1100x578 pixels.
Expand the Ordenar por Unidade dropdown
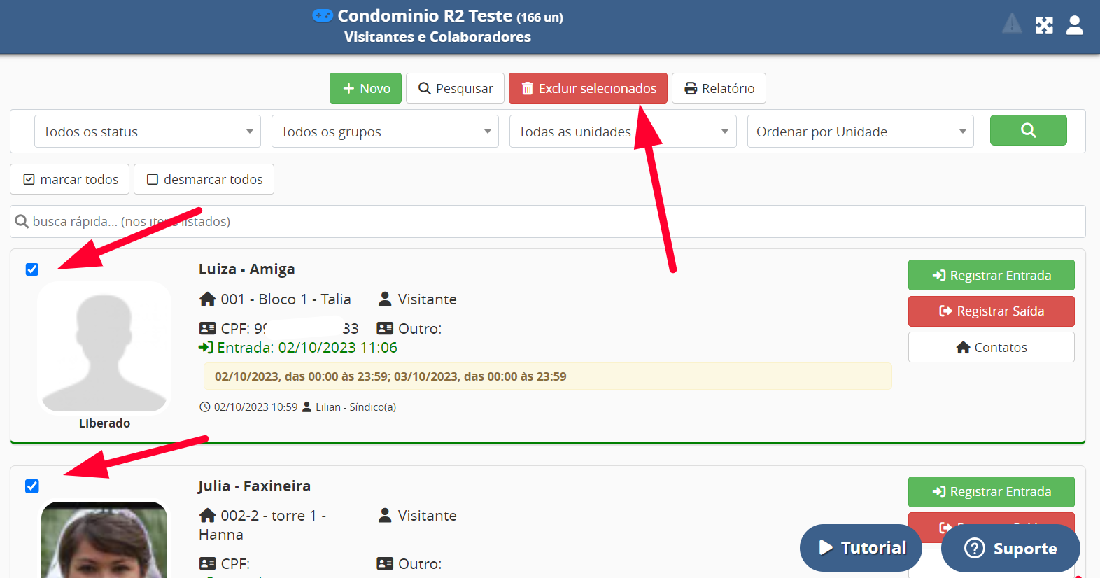(x=860, y=132)
